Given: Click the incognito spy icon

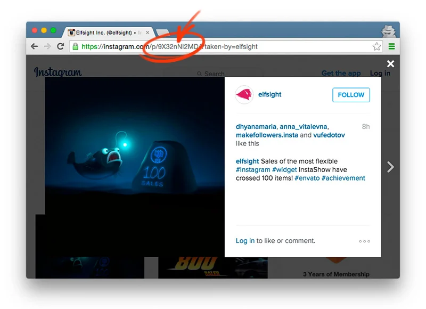Looking at the screenshot, I should pos(388,31).
